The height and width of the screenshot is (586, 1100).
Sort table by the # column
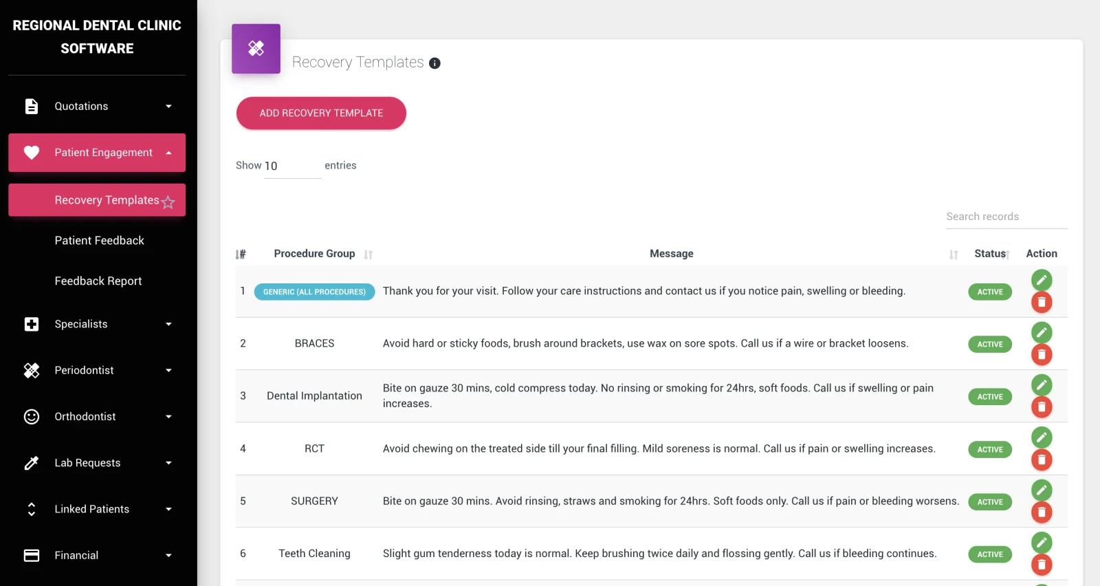(241, 254)
